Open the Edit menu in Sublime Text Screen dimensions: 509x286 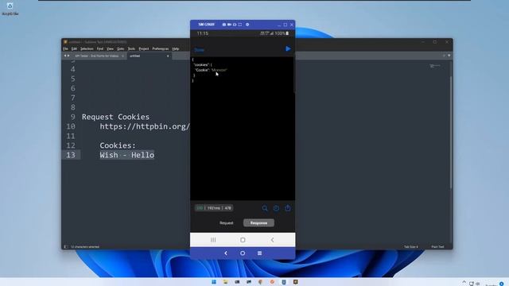[x=74, y=48]
